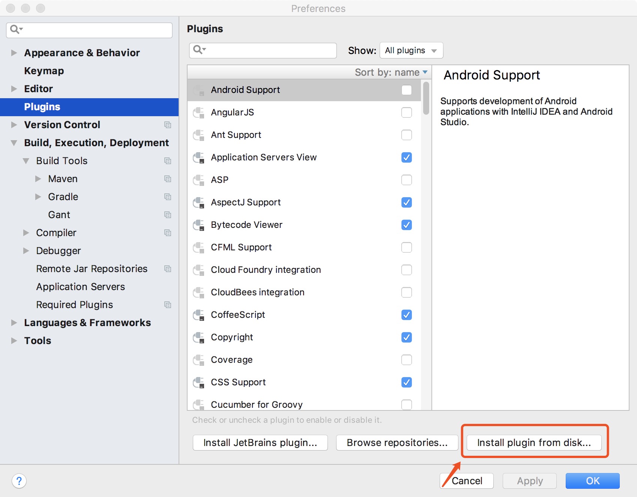Click the project-level icon next to Gant
The width and height of the screenshot is (637, 497).
168,215
